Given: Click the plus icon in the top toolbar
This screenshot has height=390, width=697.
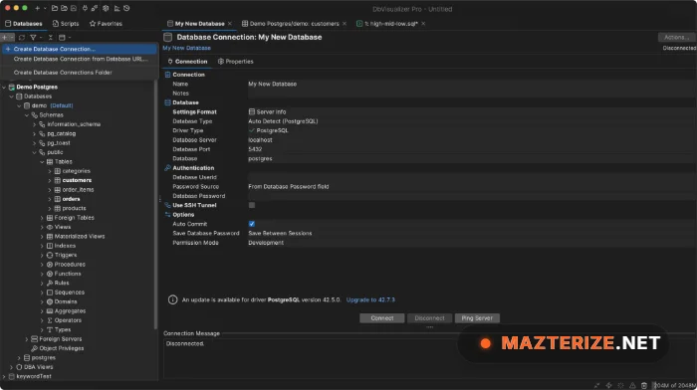Looking at the screenshot, I should (38, 8).
